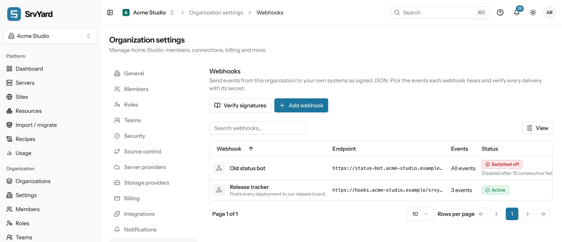The height and width of the screenshot is (242, 562).
Task: Click the SrvYard logo icon
Action: click(14, 14)
